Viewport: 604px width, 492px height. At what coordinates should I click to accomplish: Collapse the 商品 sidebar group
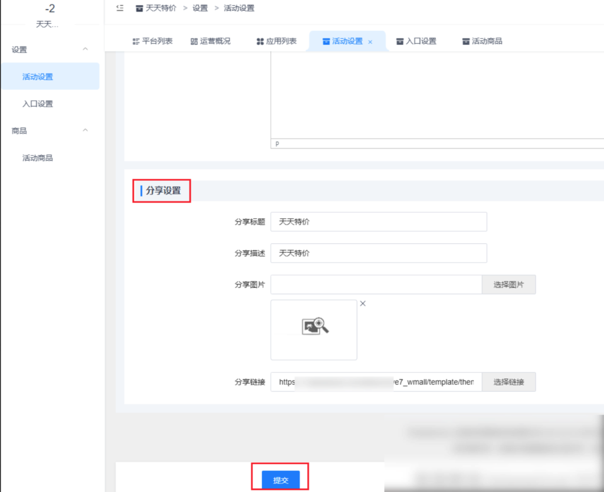[x=85, y=130]
